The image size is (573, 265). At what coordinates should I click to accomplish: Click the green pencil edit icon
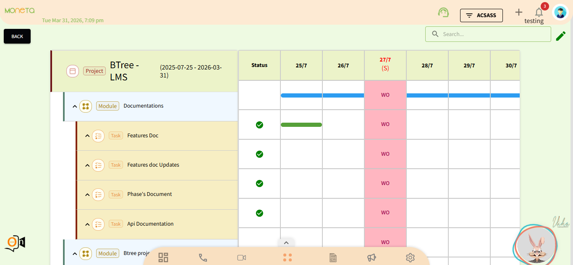point(560,36)
